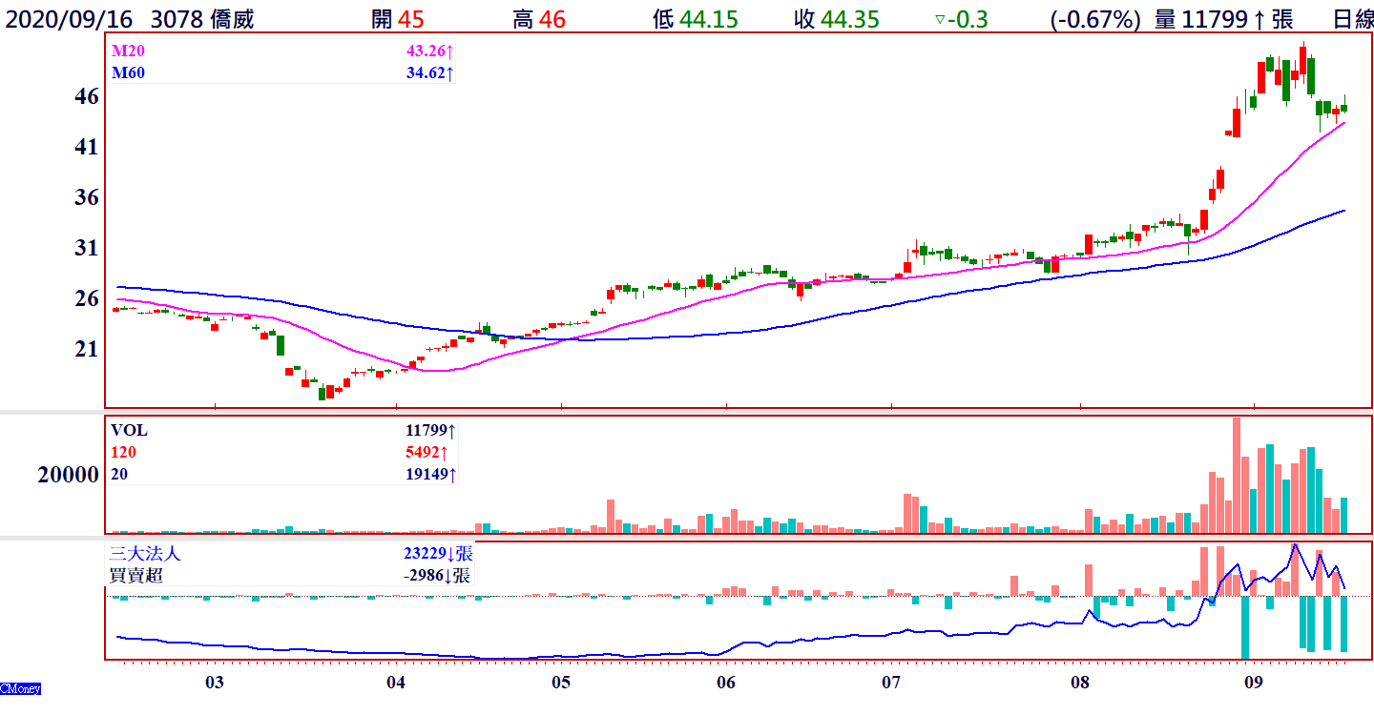Screen dimensions: 1374x715
Task: Open the 日線 timeframe selector
Action: pyautogui.click(x=1352, y=19)
